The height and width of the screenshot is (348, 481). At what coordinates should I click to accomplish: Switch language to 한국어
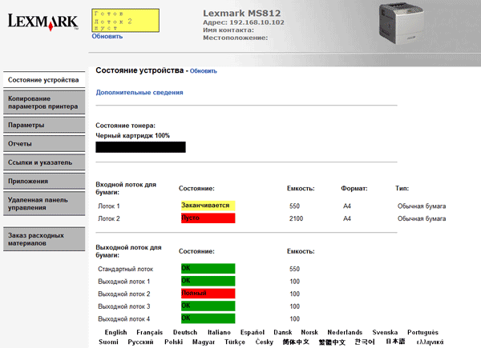pyautogui.click(x=365, y=342)
